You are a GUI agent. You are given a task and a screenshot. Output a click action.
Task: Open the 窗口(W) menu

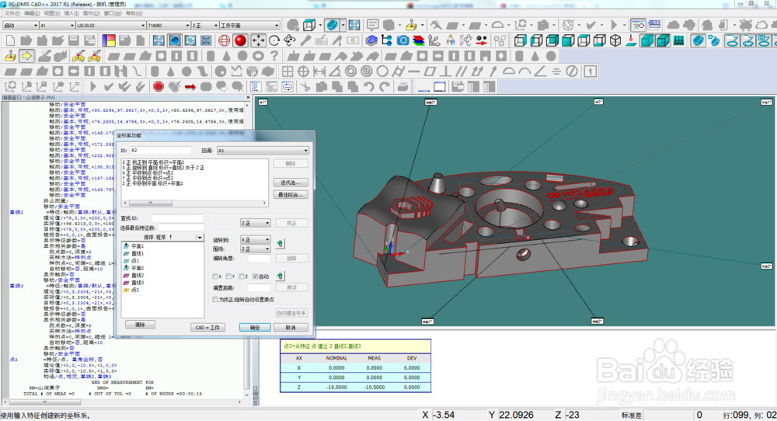113,13
